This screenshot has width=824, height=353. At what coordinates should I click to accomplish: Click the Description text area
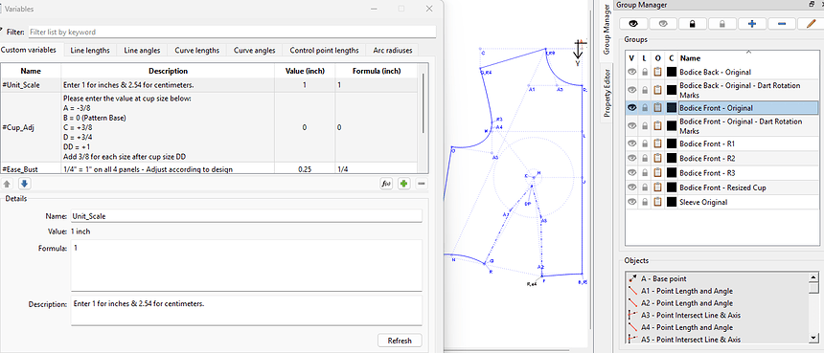tap(246, 311)
